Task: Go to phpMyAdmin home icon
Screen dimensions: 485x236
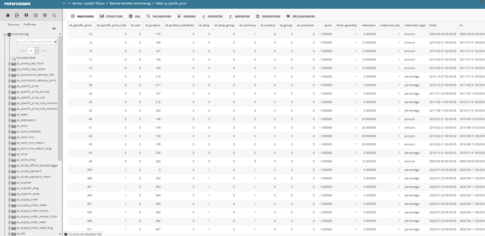Action: coord(8,15)
